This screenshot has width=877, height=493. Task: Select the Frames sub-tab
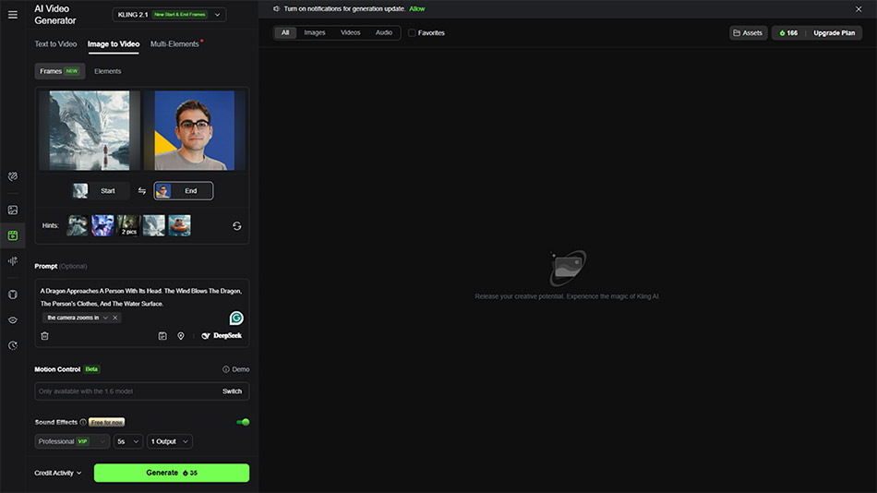(x=59, y=71)
